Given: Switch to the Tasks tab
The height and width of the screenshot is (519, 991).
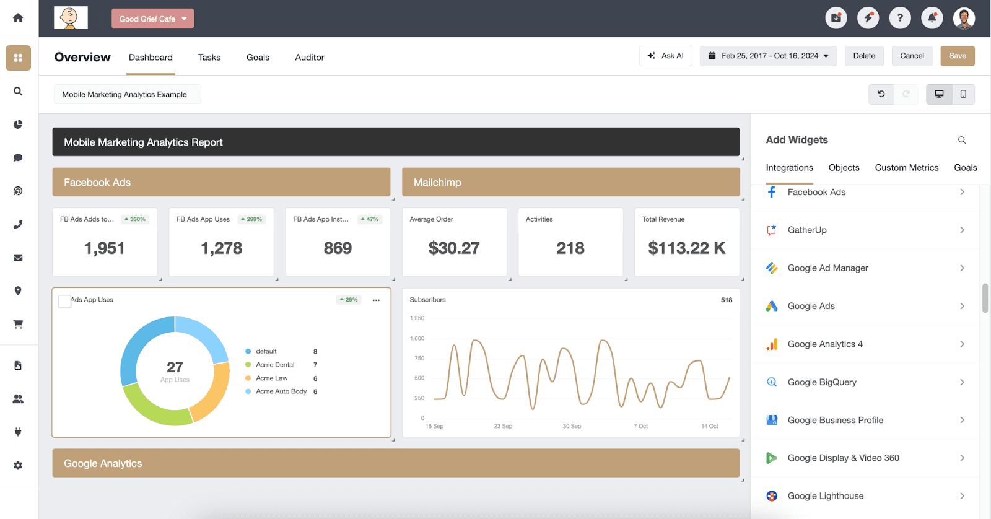Looking at the screenshot, I should click(x=209, y=57).
